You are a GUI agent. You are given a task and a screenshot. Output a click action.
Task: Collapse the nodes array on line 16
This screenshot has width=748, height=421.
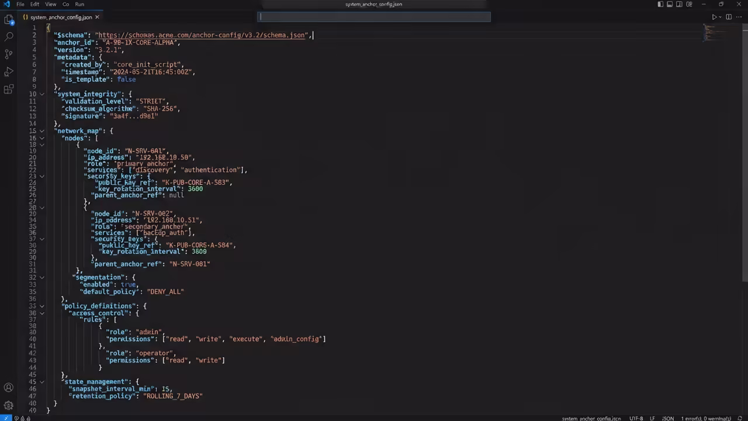click(41, 138)
